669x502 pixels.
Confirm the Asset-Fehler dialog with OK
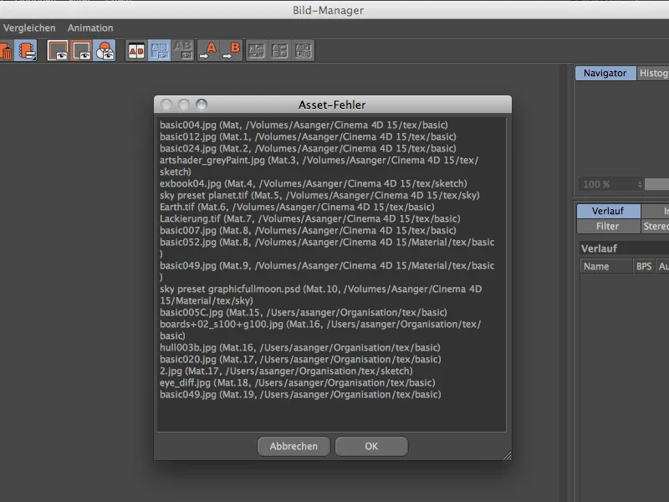click(x=371, y=446)
